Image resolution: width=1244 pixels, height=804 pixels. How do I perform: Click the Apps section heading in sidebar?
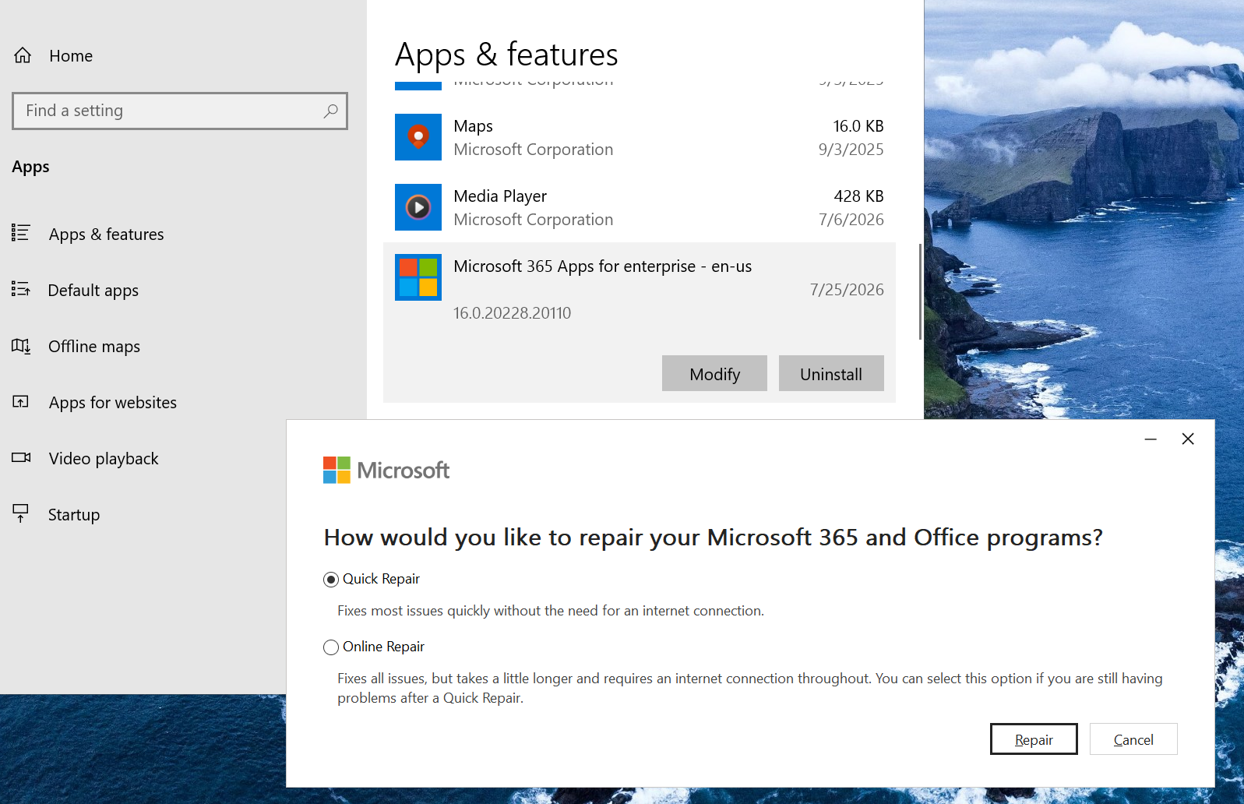point(30,167)
